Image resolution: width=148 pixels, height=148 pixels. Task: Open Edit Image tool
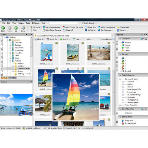pyautogui.click(x=36, y=27)
